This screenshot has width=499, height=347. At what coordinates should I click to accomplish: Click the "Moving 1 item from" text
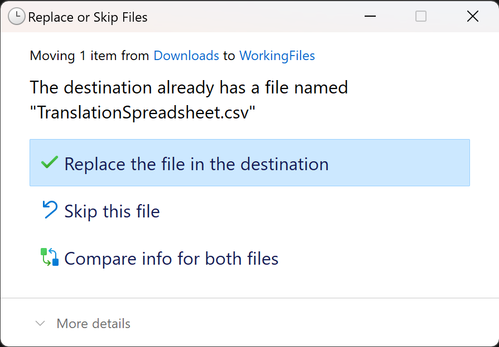[x=89, y=56]
